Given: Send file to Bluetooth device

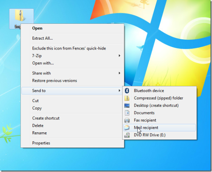Looking at the screenshot, I should coord(160,91).
